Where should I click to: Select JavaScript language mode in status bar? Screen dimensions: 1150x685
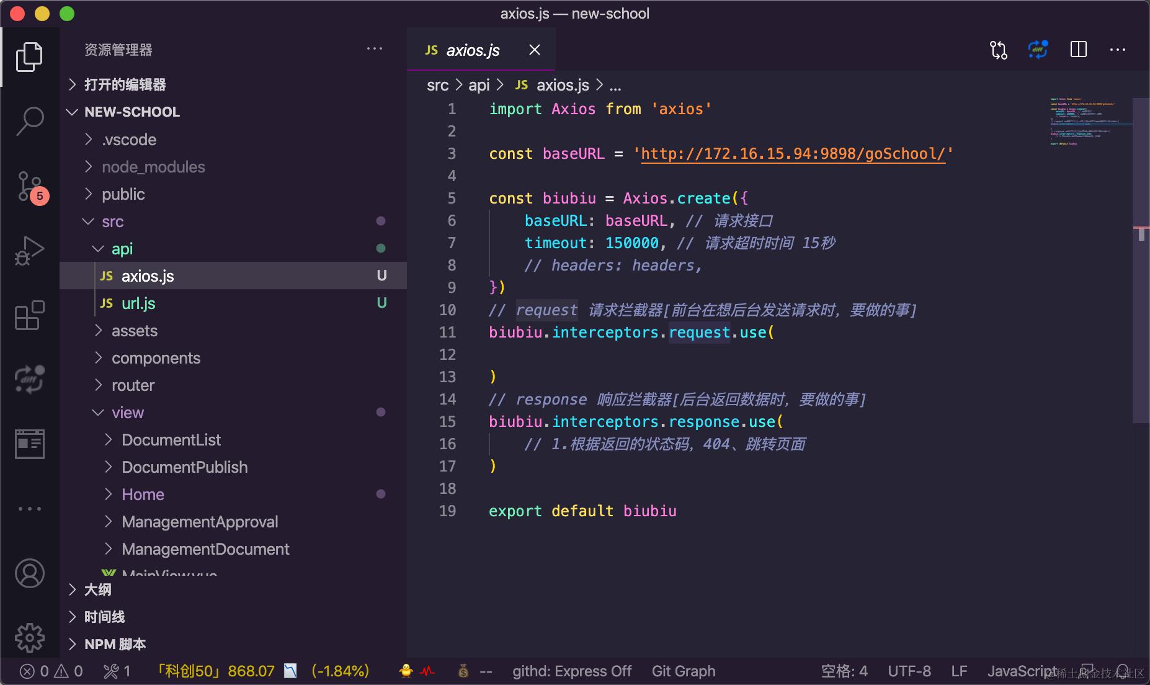point(1022,671)
